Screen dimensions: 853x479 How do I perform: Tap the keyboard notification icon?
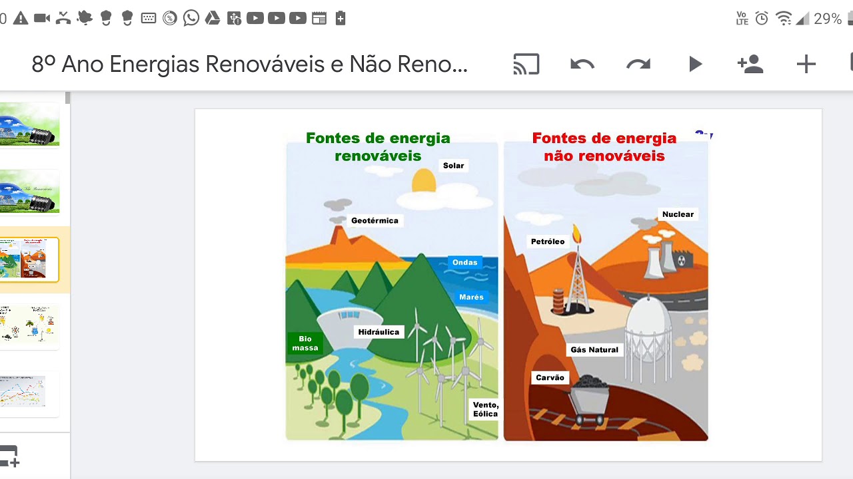coord(149,18)
